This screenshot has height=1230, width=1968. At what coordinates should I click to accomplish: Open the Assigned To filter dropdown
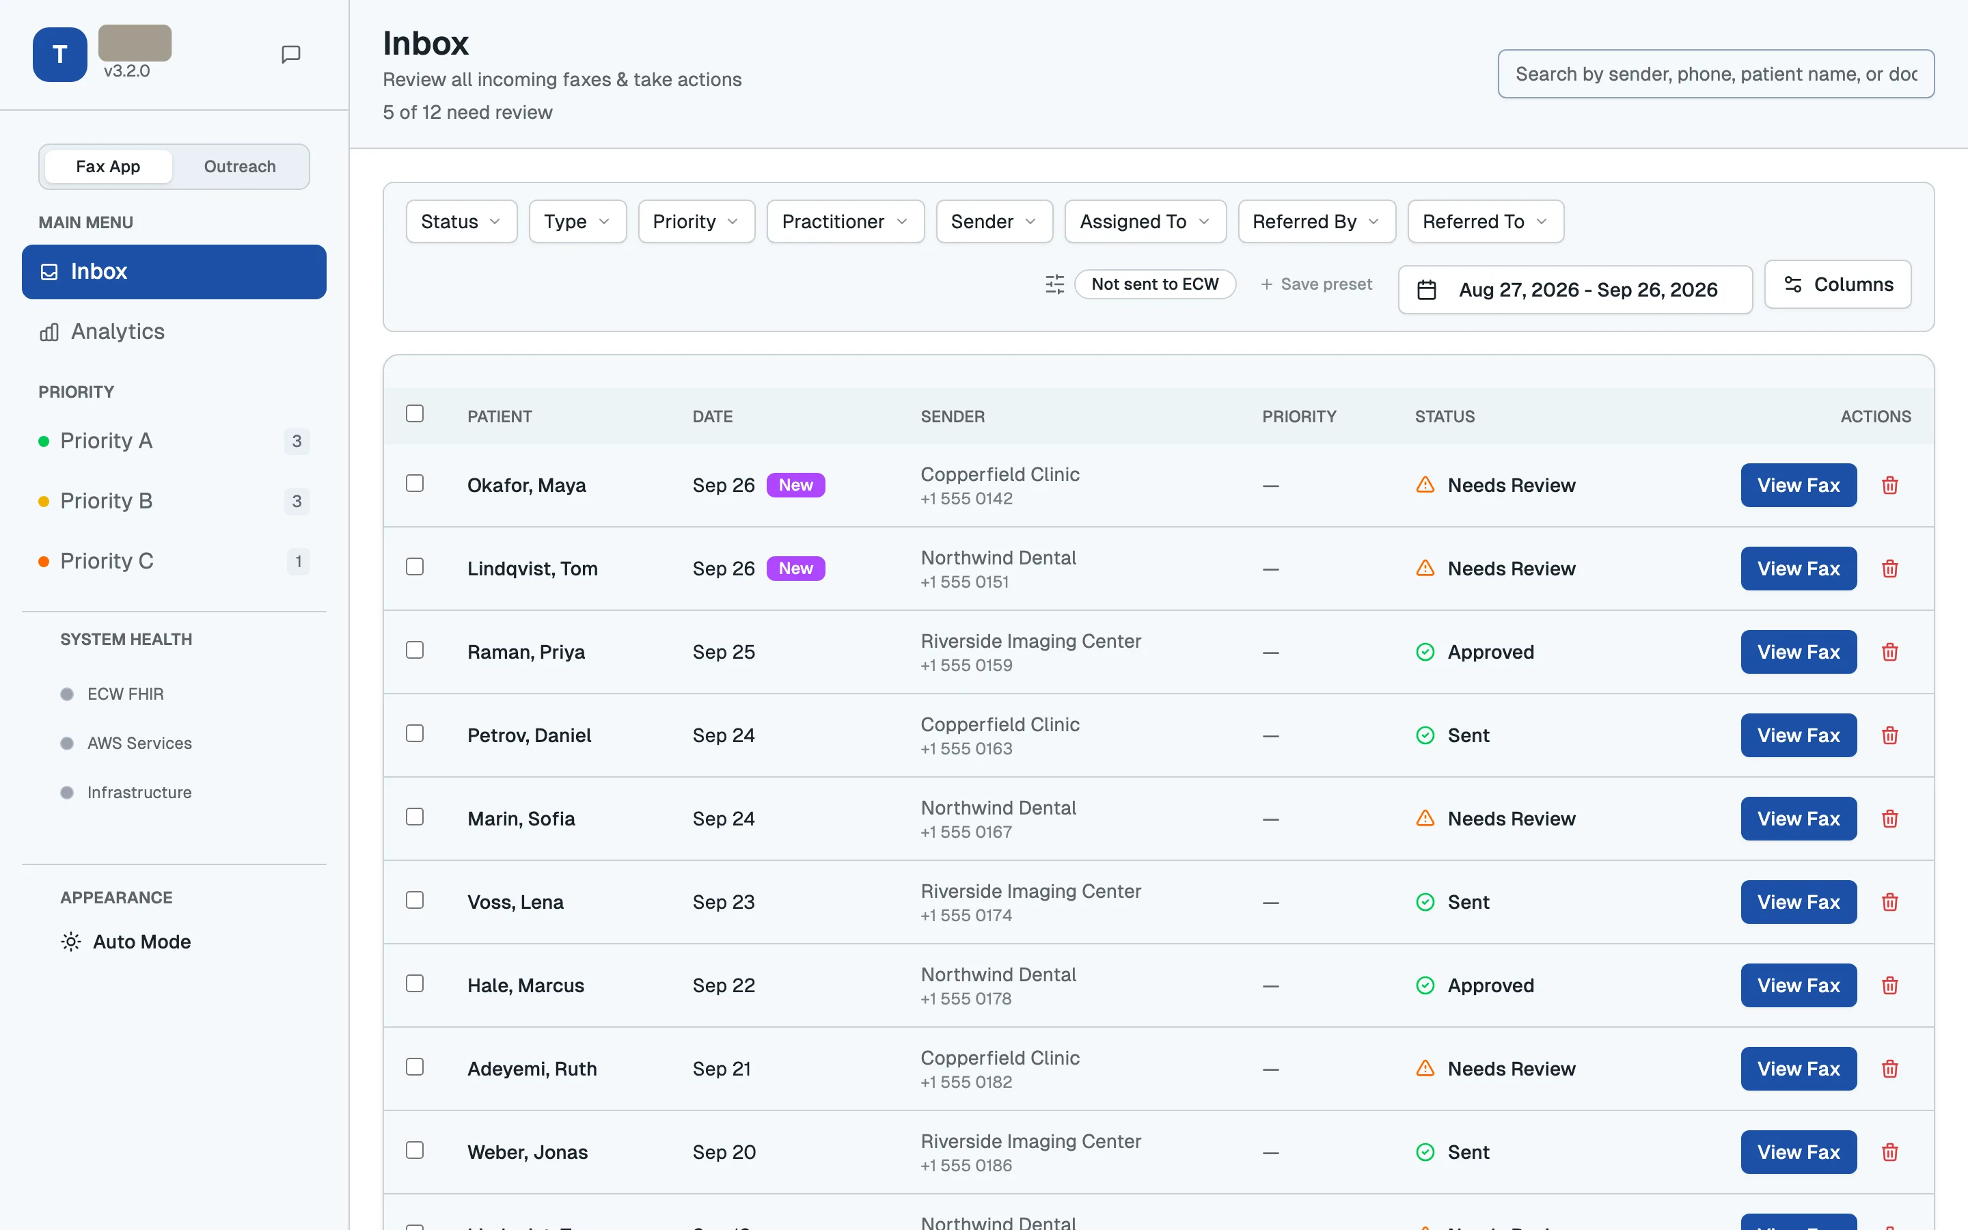(1145, 221)
